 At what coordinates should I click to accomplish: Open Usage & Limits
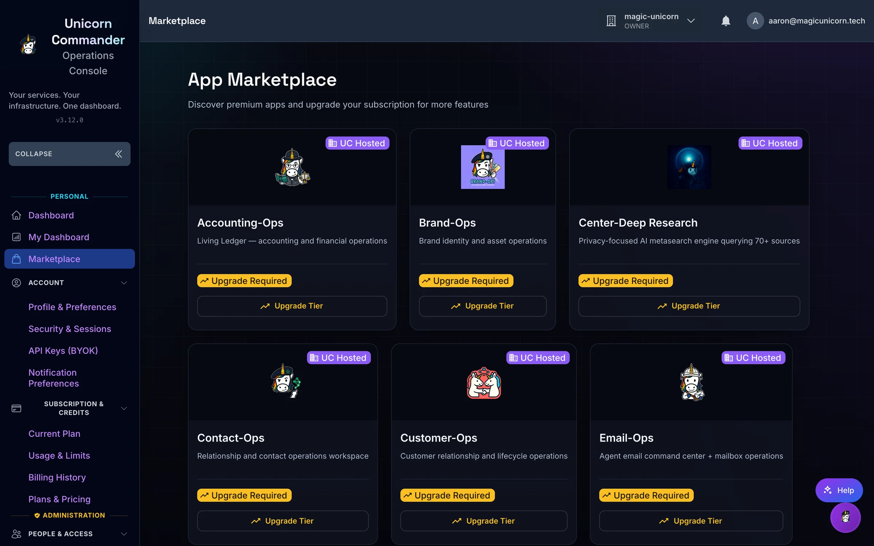(59, 455)
